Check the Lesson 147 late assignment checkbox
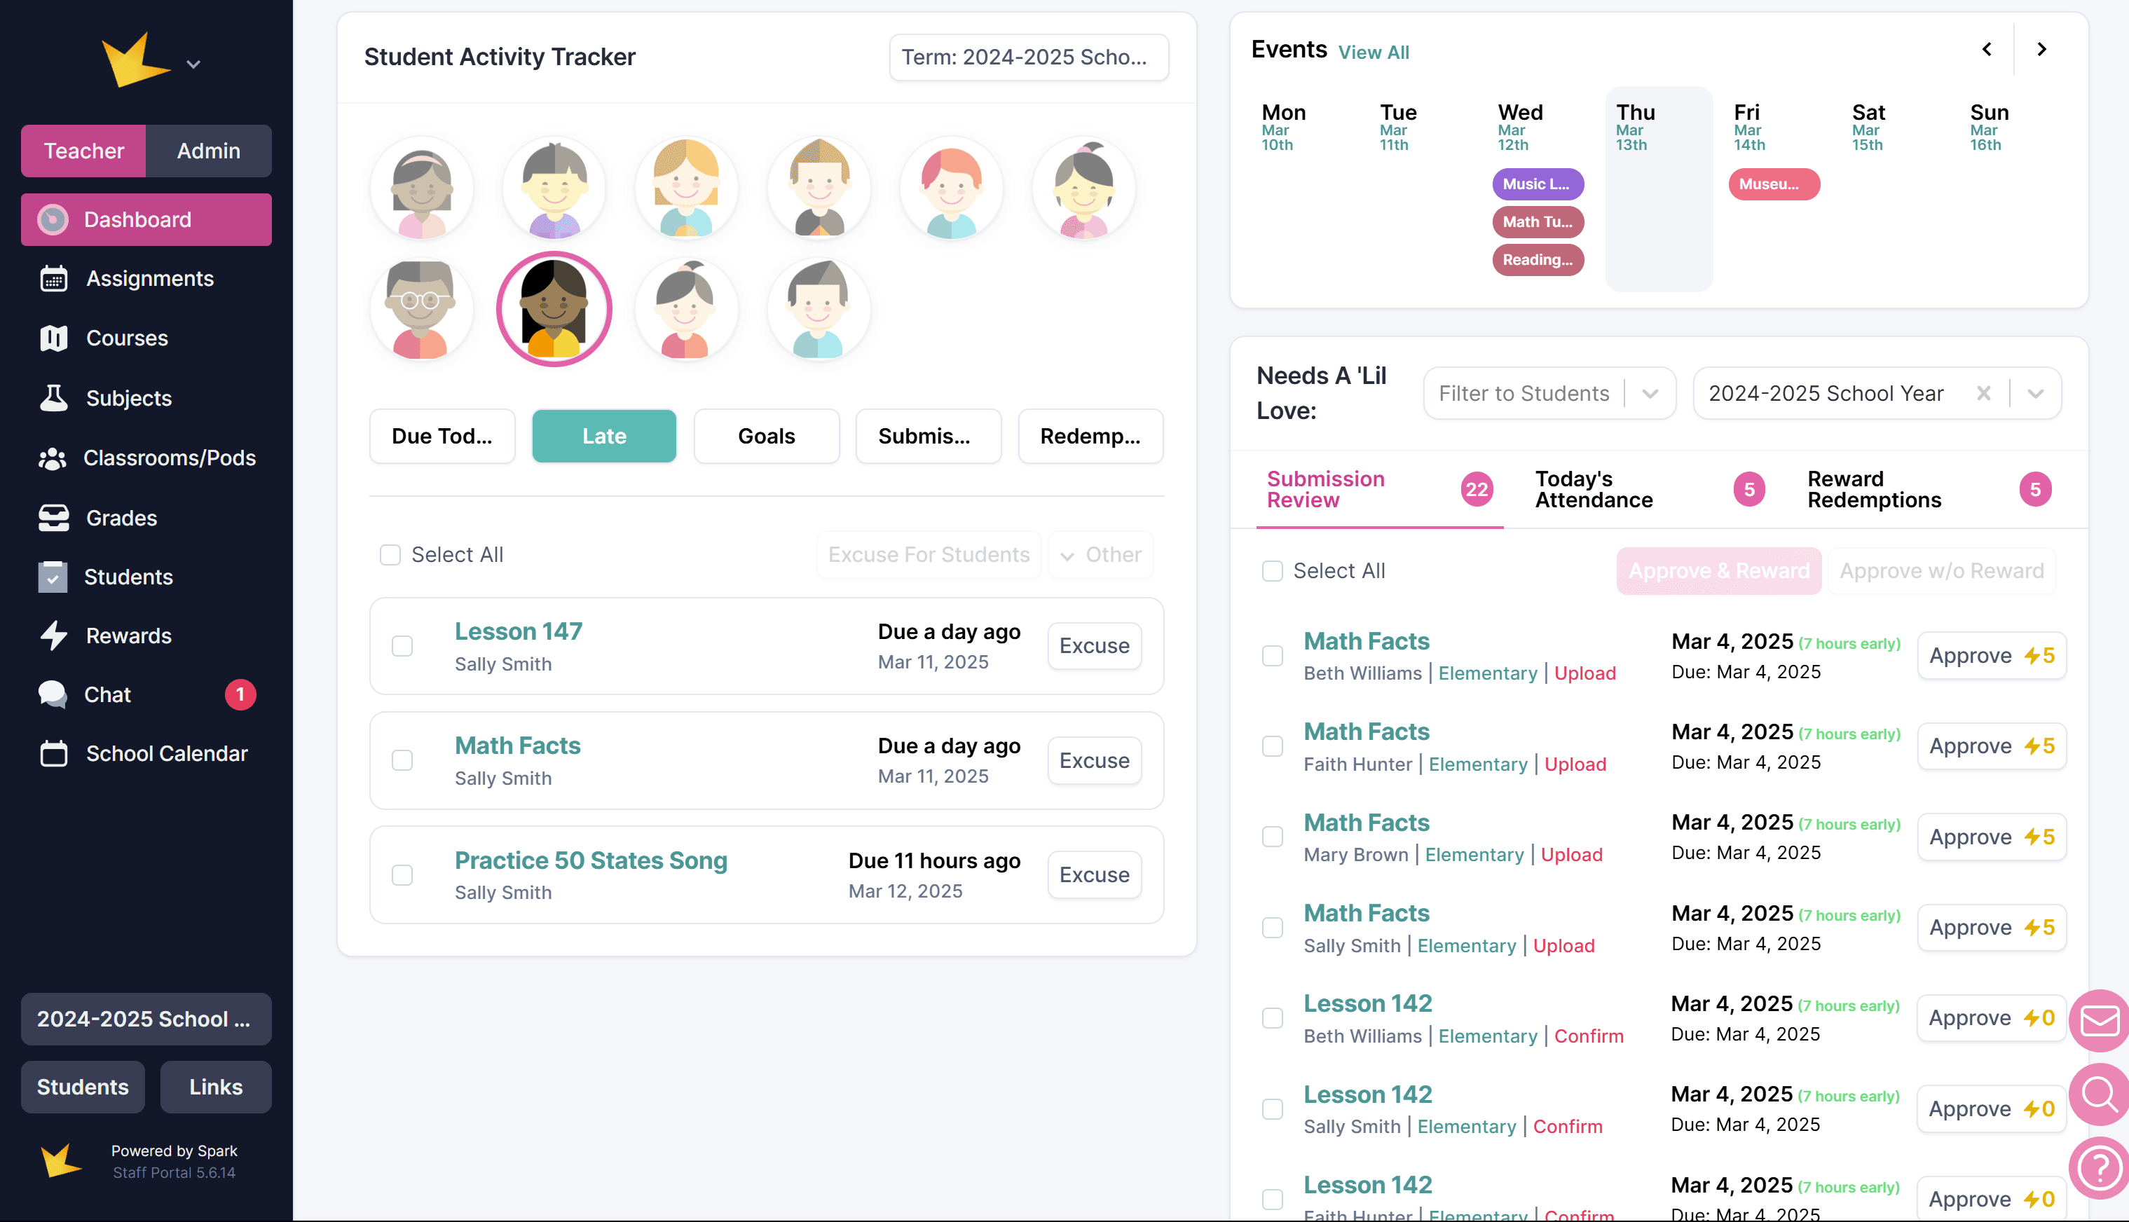 [402, 646]
